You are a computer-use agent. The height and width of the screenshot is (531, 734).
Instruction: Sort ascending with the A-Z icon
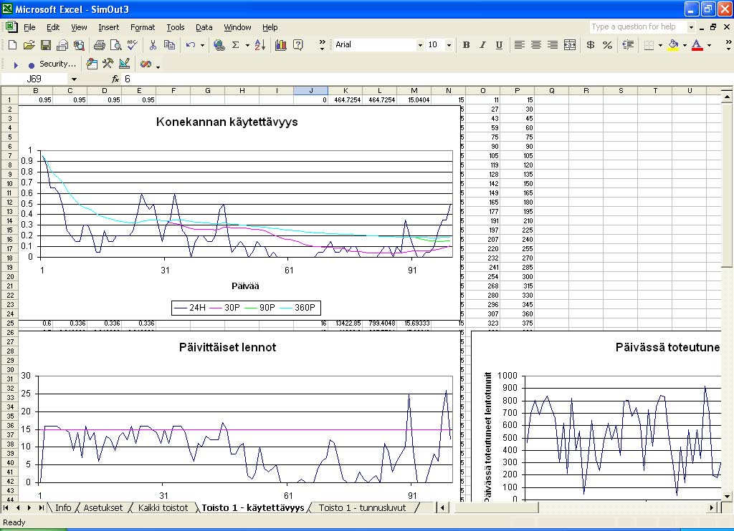point(260,45)
